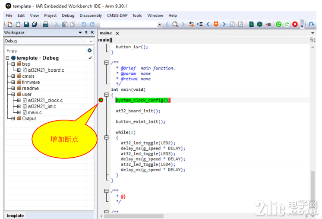
Task: Collapse the while(1) block fold
Action: (x=106, y=137)
